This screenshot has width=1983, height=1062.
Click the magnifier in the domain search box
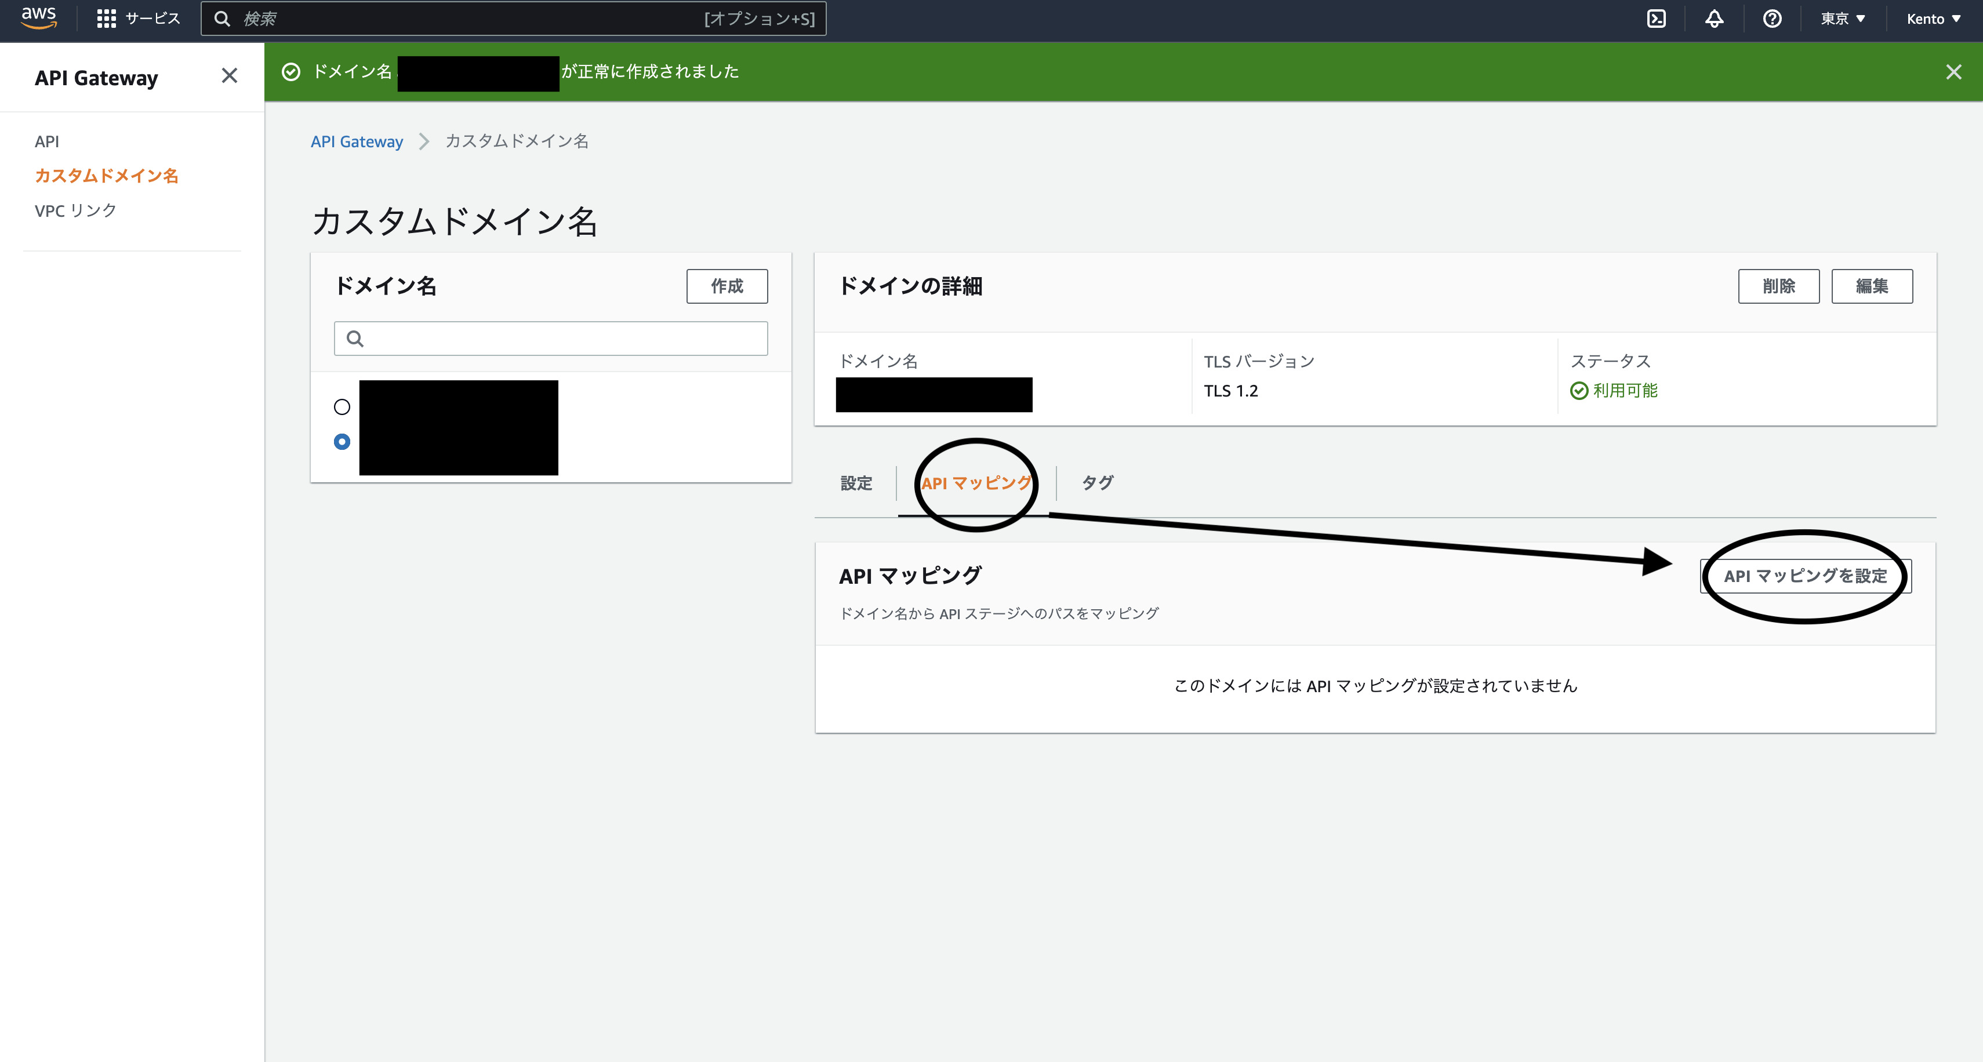(x=355, y=339)
